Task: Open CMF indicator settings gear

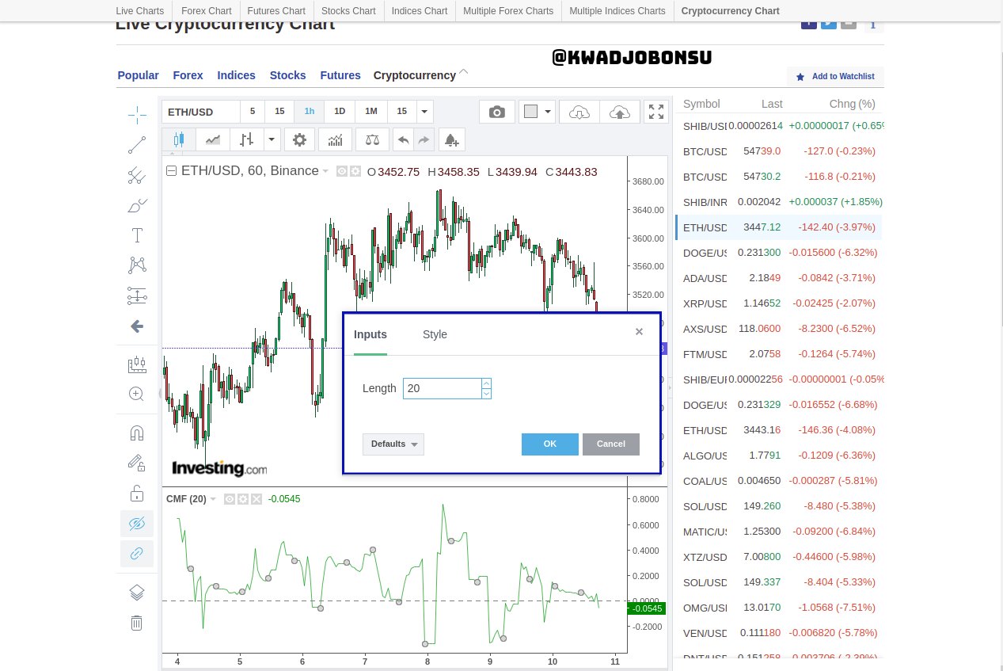Action: click(243, 499)
